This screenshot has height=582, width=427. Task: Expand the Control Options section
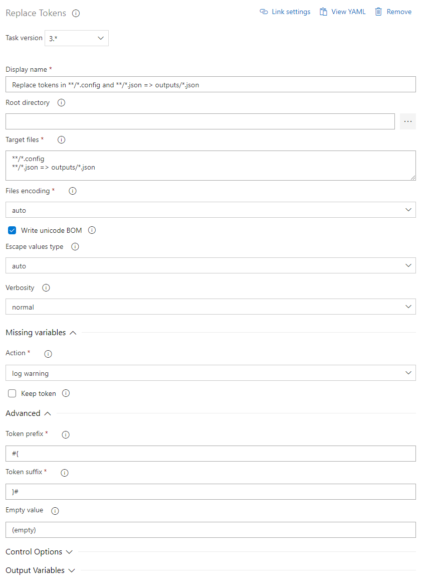[39, 552]
